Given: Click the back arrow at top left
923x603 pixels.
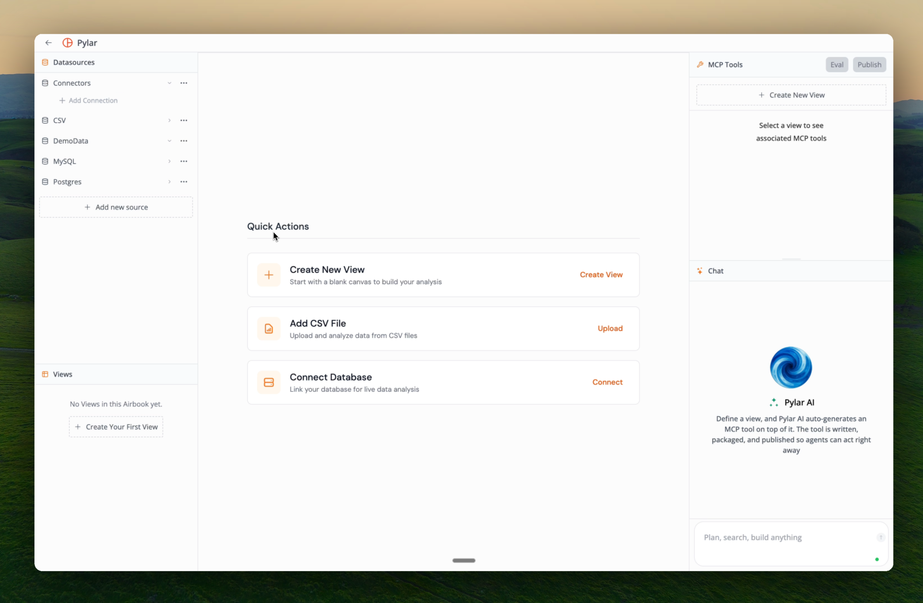Looking at the screenshot, I should (x=48, y=43).
